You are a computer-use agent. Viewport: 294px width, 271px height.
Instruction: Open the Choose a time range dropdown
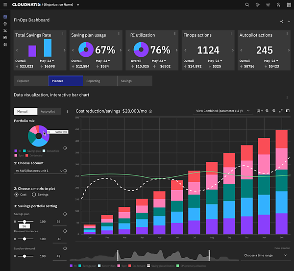[x=265, y=255]
